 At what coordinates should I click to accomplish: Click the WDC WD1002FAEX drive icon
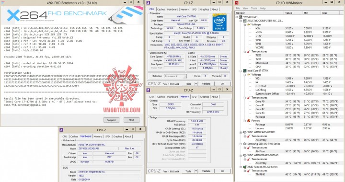[x=245, y=155]
